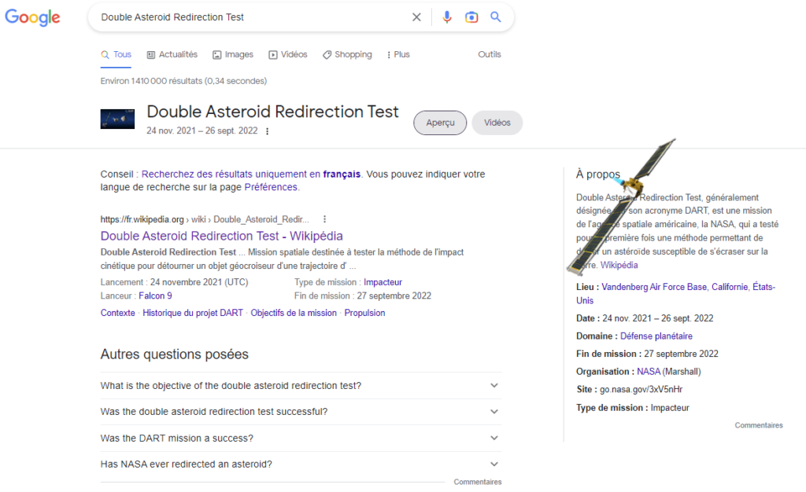Click the 'Type de mission : Impacteur' panel text
The height and width of the screenshot is (492, 806).
(x=633, y=408)
